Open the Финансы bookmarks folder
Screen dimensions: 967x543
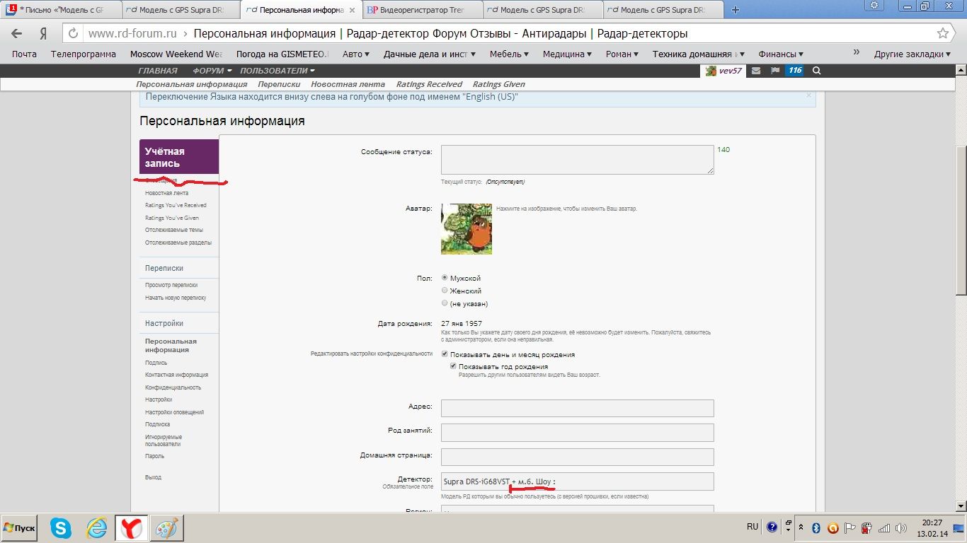tap(781, 54)
